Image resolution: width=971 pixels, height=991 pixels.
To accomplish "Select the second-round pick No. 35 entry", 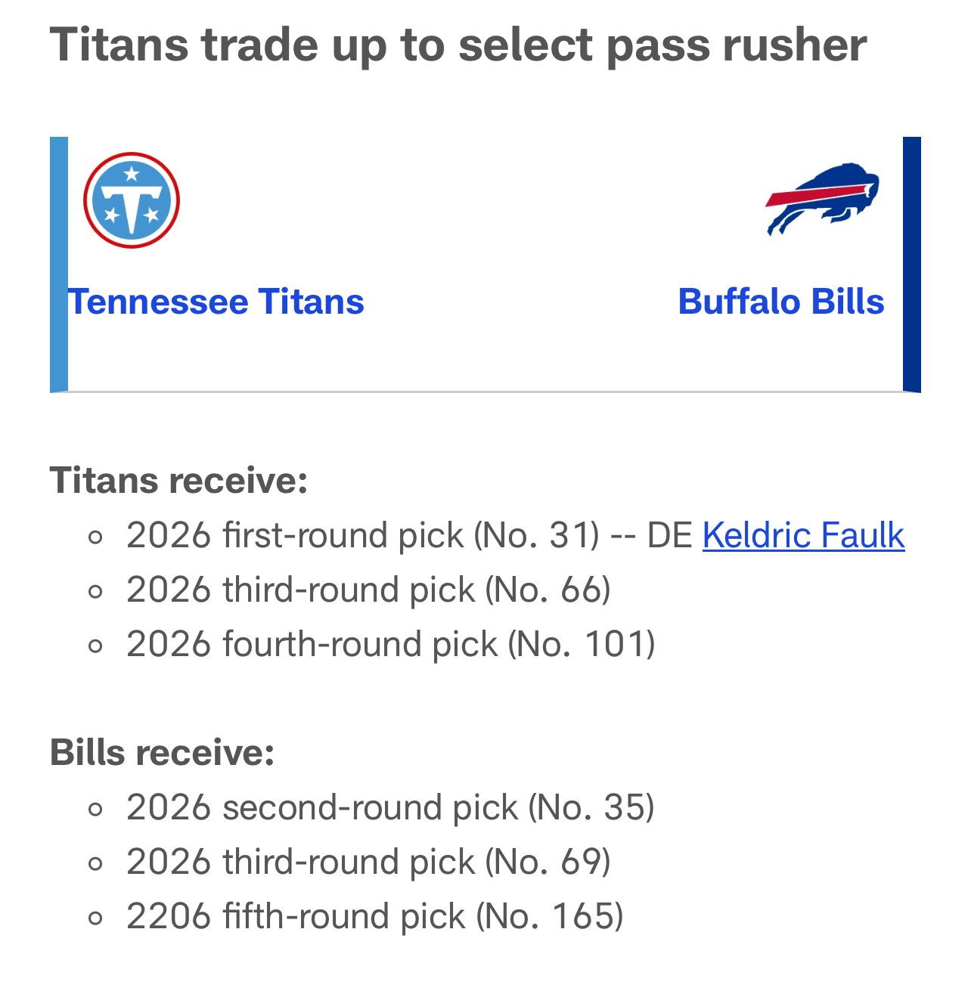I will 390,807.
